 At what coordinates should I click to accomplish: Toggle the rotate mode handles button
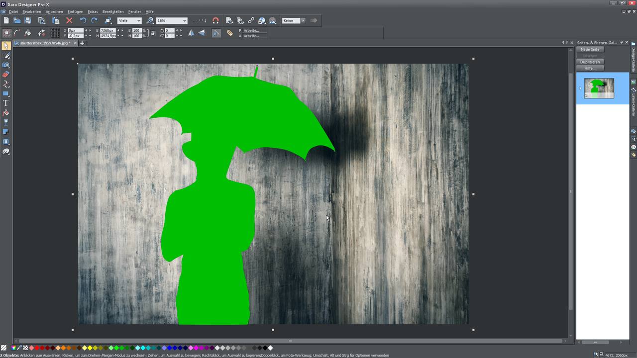[42, 33]
